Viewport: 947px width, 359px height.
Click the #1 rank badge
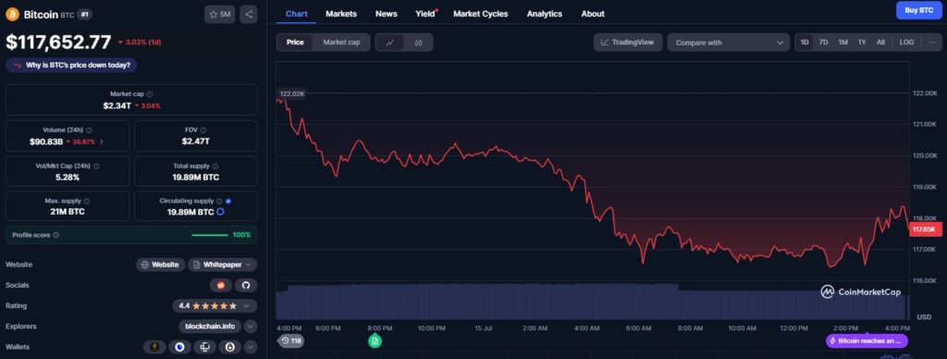pos(85,15)
